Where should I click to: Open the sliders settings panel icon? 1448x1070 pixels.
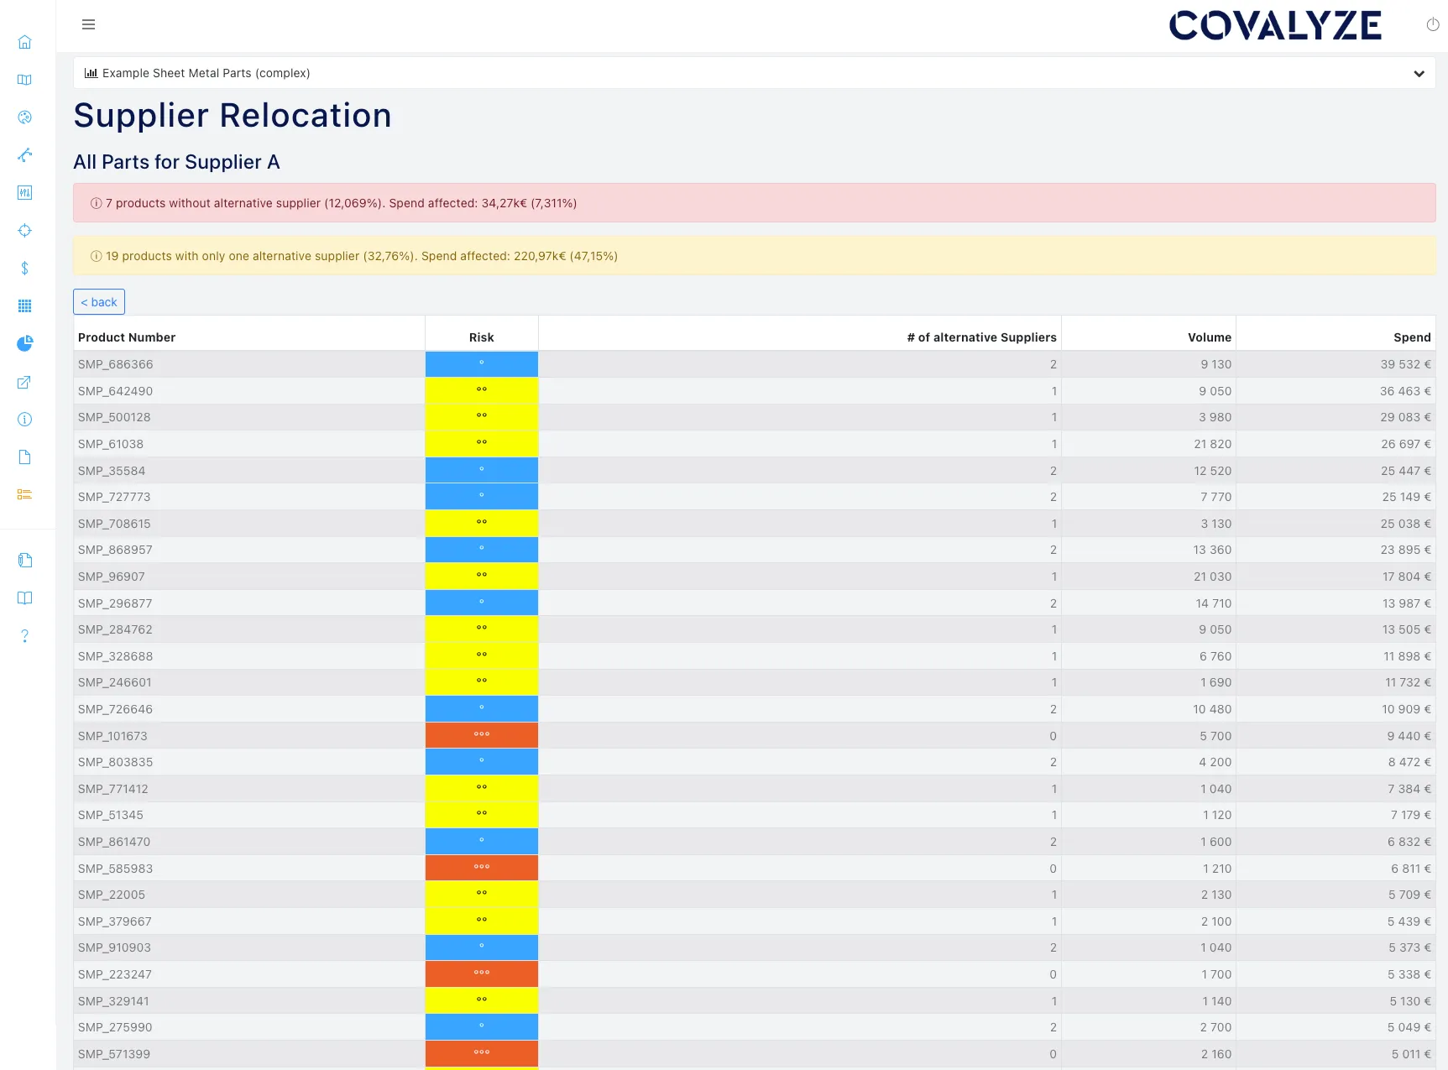pos(24,192)
